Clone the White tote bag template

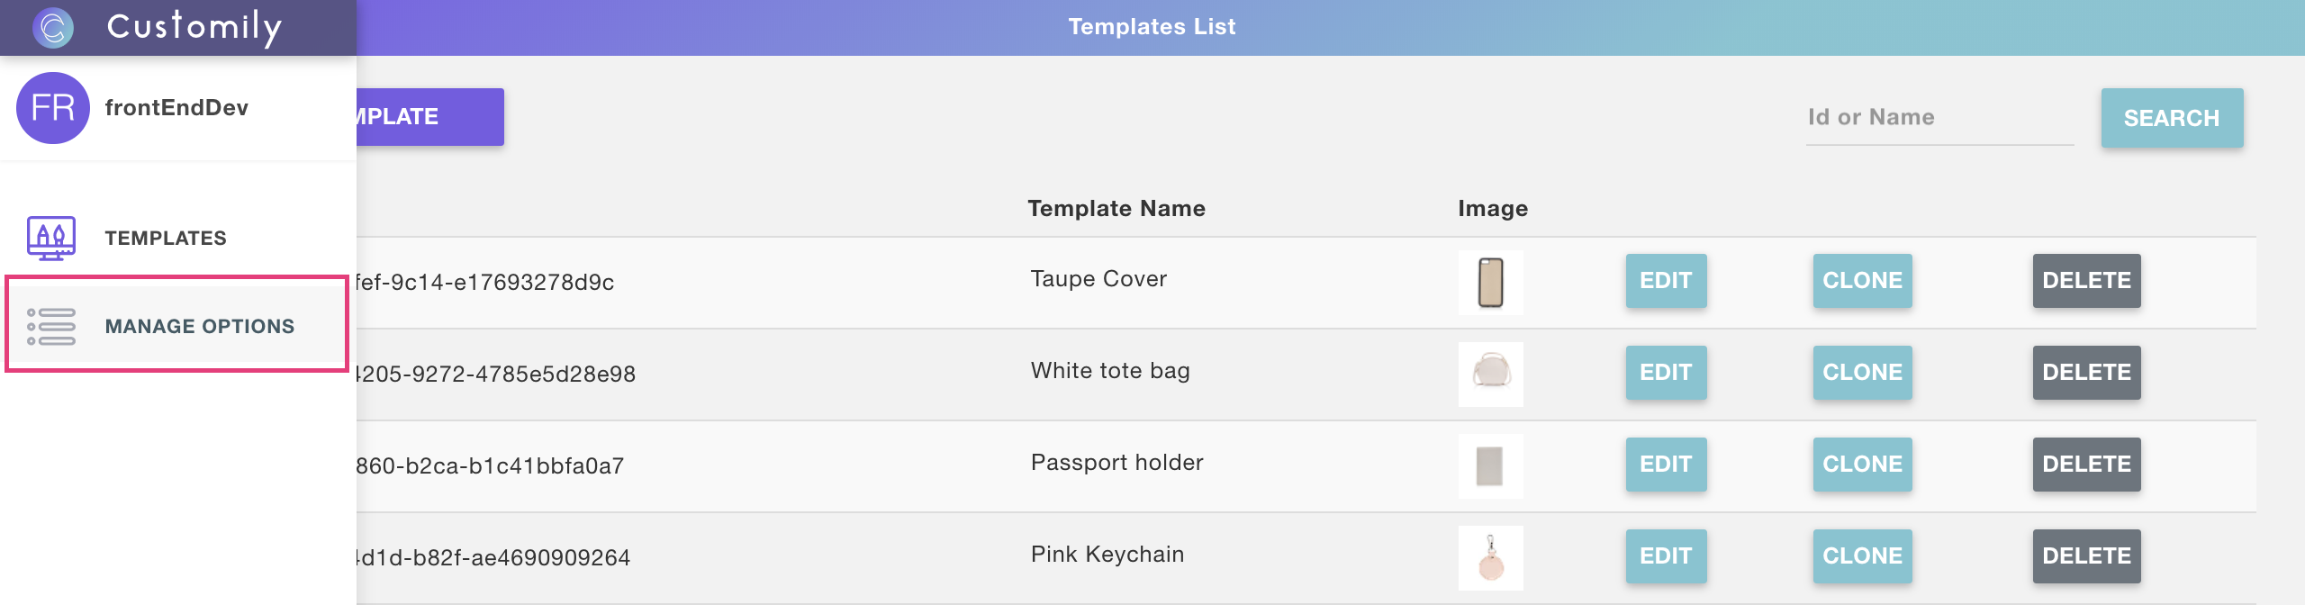click(x=1862, y=373)
